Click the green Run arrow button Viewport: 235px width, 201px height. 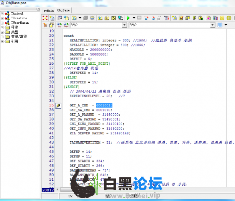[x=128, y=18]
